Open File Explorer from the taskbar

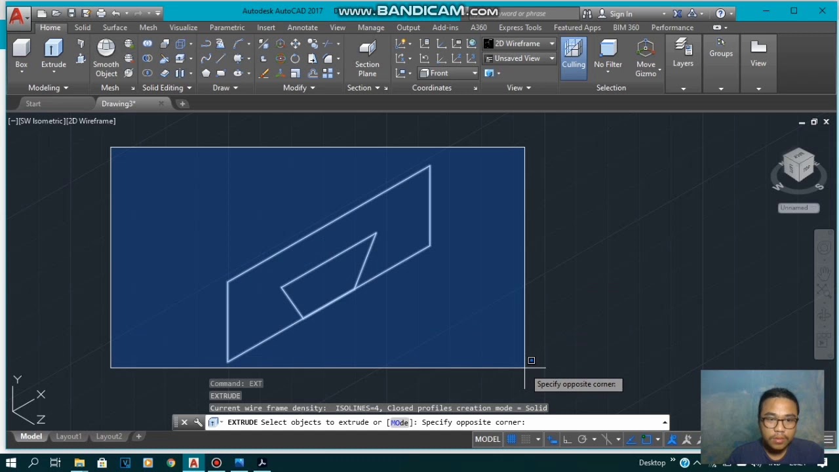pos(79,463)
